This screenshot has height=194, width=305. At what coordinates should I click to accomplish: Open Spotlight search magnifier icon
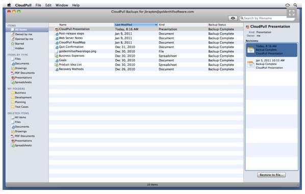295,5
